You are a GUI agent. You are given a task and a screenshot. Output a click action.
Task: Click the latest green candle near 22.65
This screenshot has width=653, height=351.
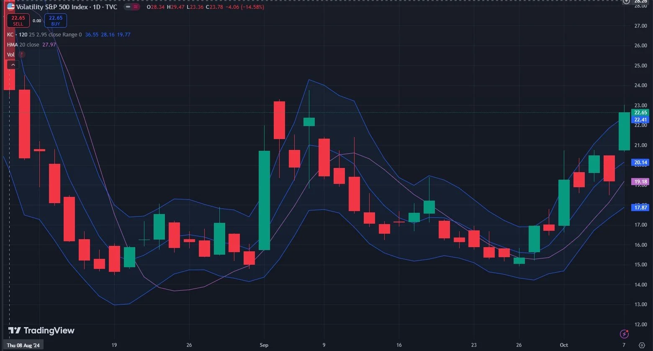click(x=624, y=131)
